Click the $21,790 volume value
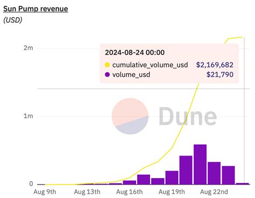255x198 pixels. [x=220, y=75]
